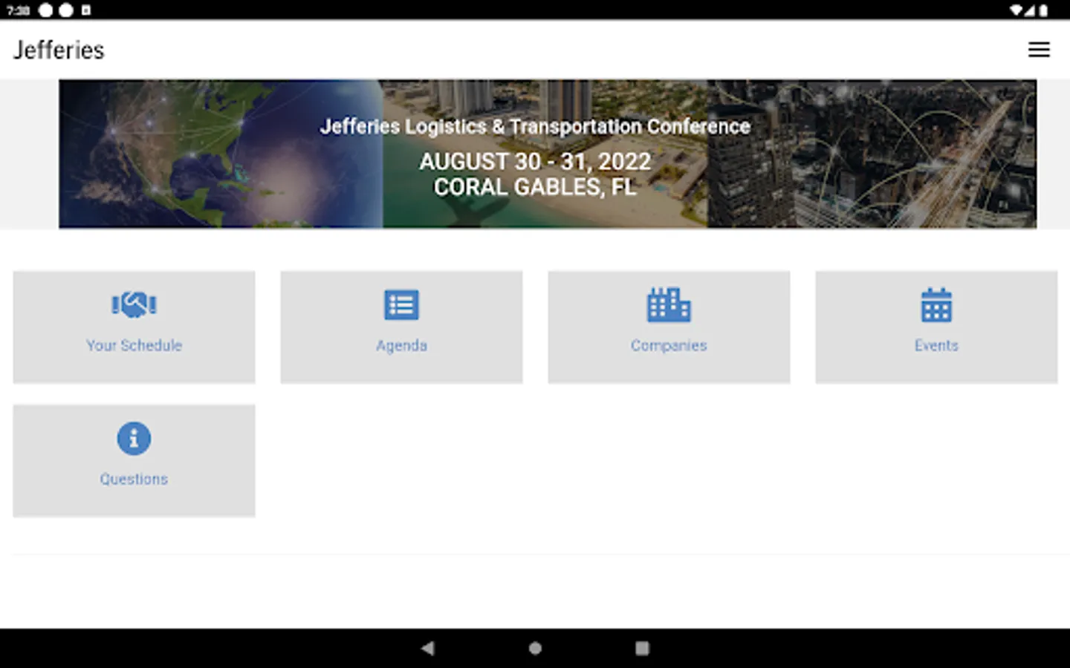Tap the Android home circle button
The image size is (1070, 668).
coord(535,648)
